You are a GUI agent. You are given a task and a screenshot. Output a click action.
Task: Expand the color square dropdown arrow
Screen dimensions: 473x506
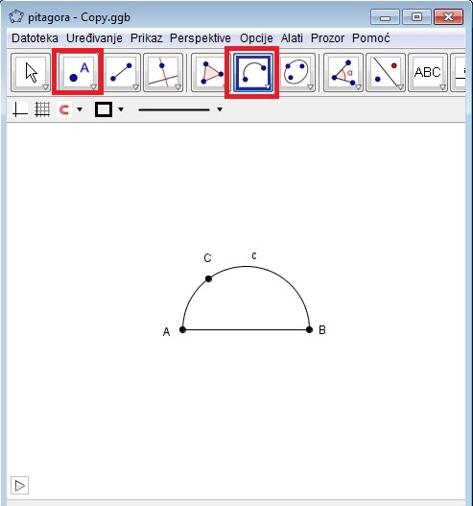click(x=121, y=109)
